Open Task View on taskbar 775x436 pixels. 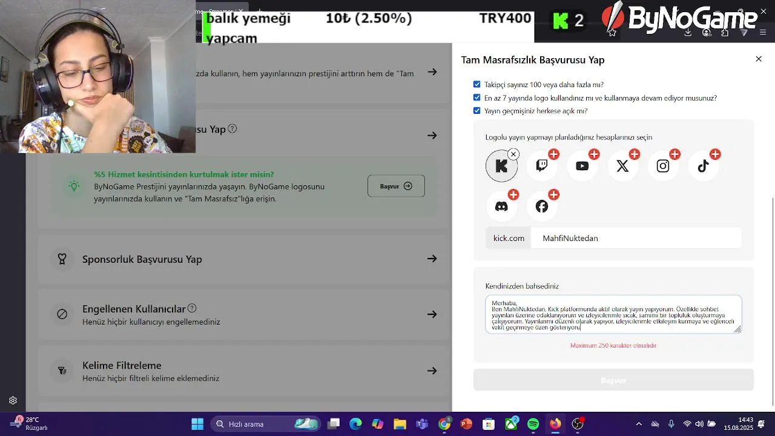pos(334,424)
